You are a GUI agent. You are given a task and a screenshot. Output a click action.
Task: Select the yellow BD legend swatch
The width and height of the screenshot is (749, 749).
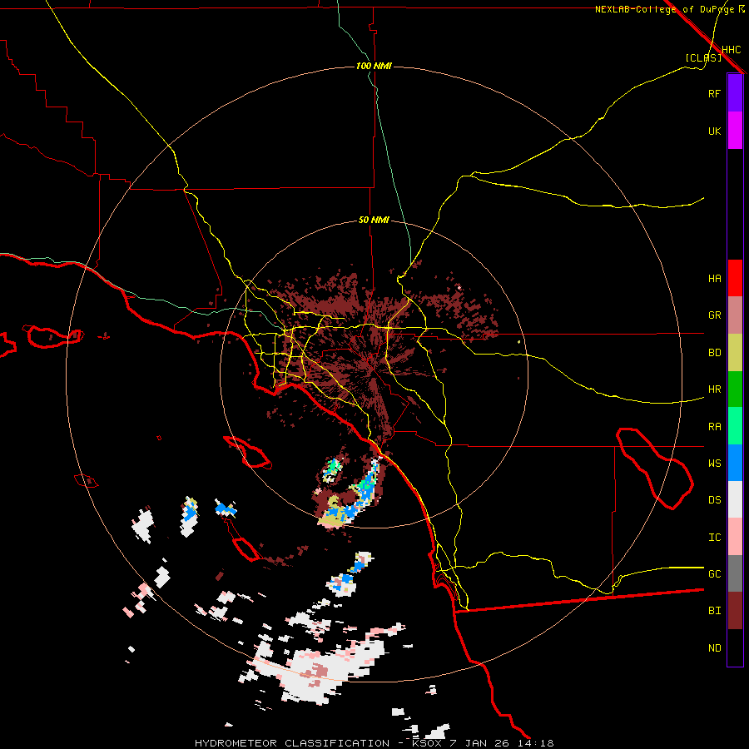[x=735, y=353]
